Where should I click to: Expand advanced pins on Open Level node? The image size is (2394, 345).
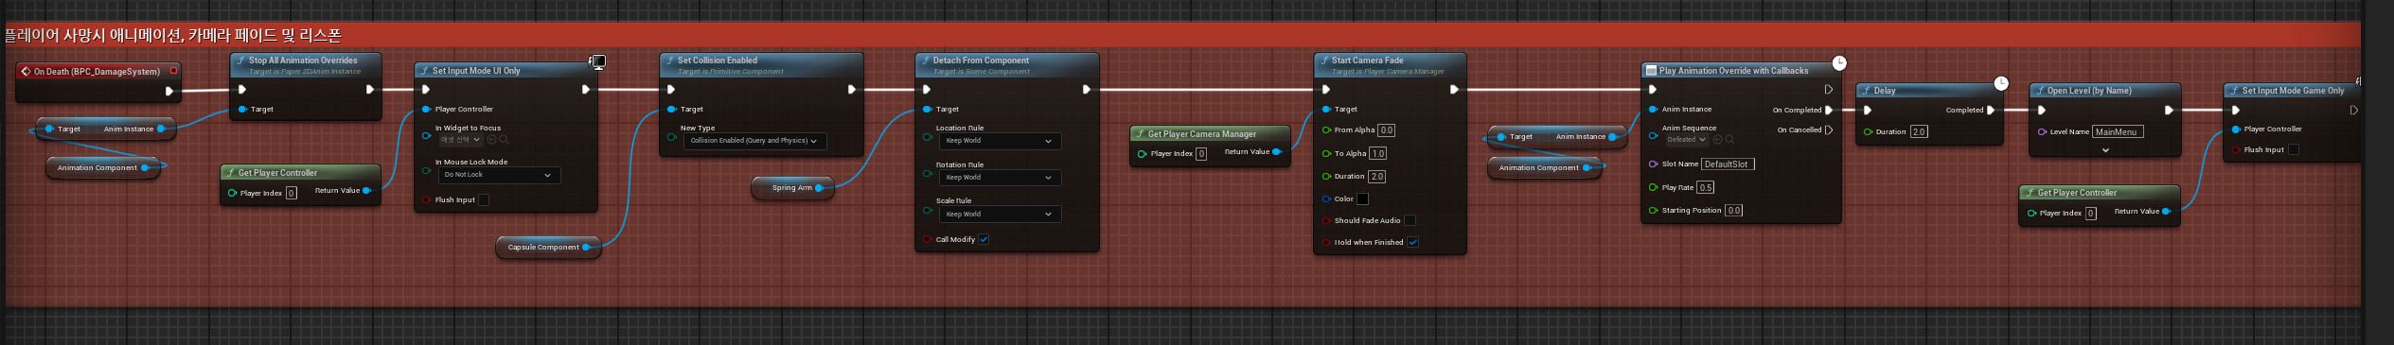coord(2105,150)
